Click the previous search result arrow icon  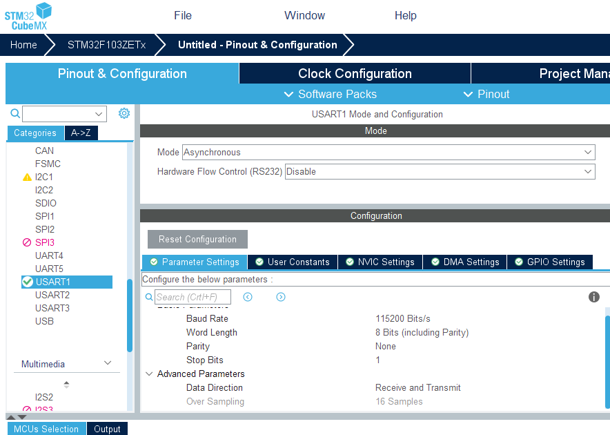click(x=248, y=297)
